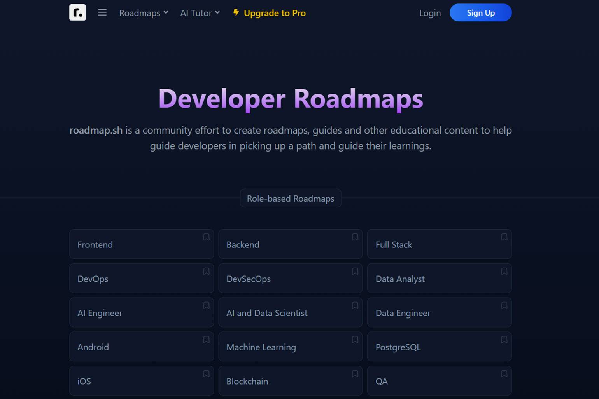This screenshot has width=599, height=399.
Task: Open the hamburger menu icon
Action: (102, 12)
